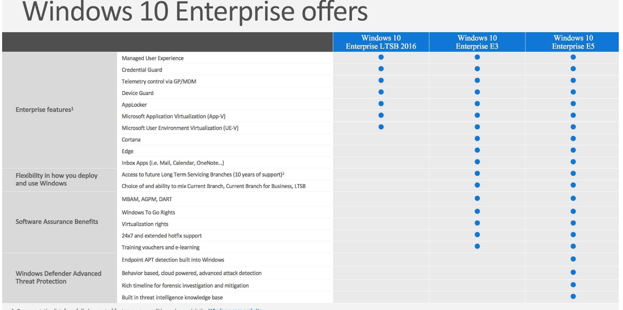Click the E3 dot for Training vouchers and e-learning
The image size is (623, 310).
(477, 246)
